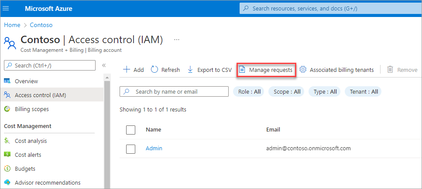Check the Admin row checkbox

[130, 148]
